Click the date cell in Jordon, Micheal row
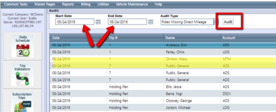Screen dimensions: 276x112 click(x=61, y=108)
